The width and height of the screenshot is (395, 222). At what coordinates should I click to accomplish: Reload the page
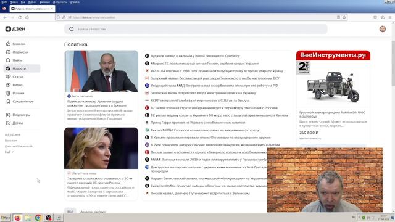[x=20, y=17]
